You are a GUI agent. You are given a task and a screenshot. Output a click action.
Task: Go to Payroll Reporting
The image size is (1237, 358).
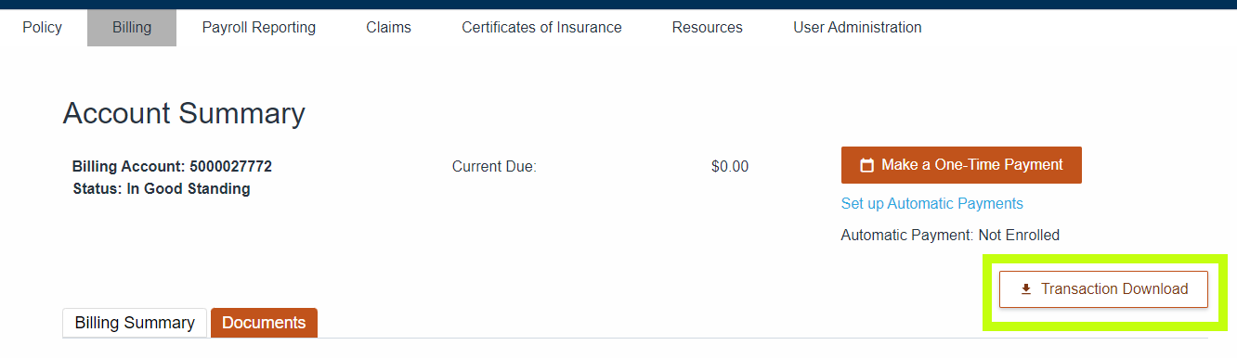[259, 28]
